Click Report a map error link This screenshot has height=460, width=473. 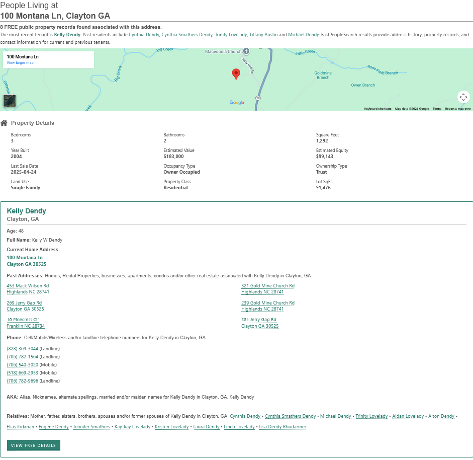(458, 109)
